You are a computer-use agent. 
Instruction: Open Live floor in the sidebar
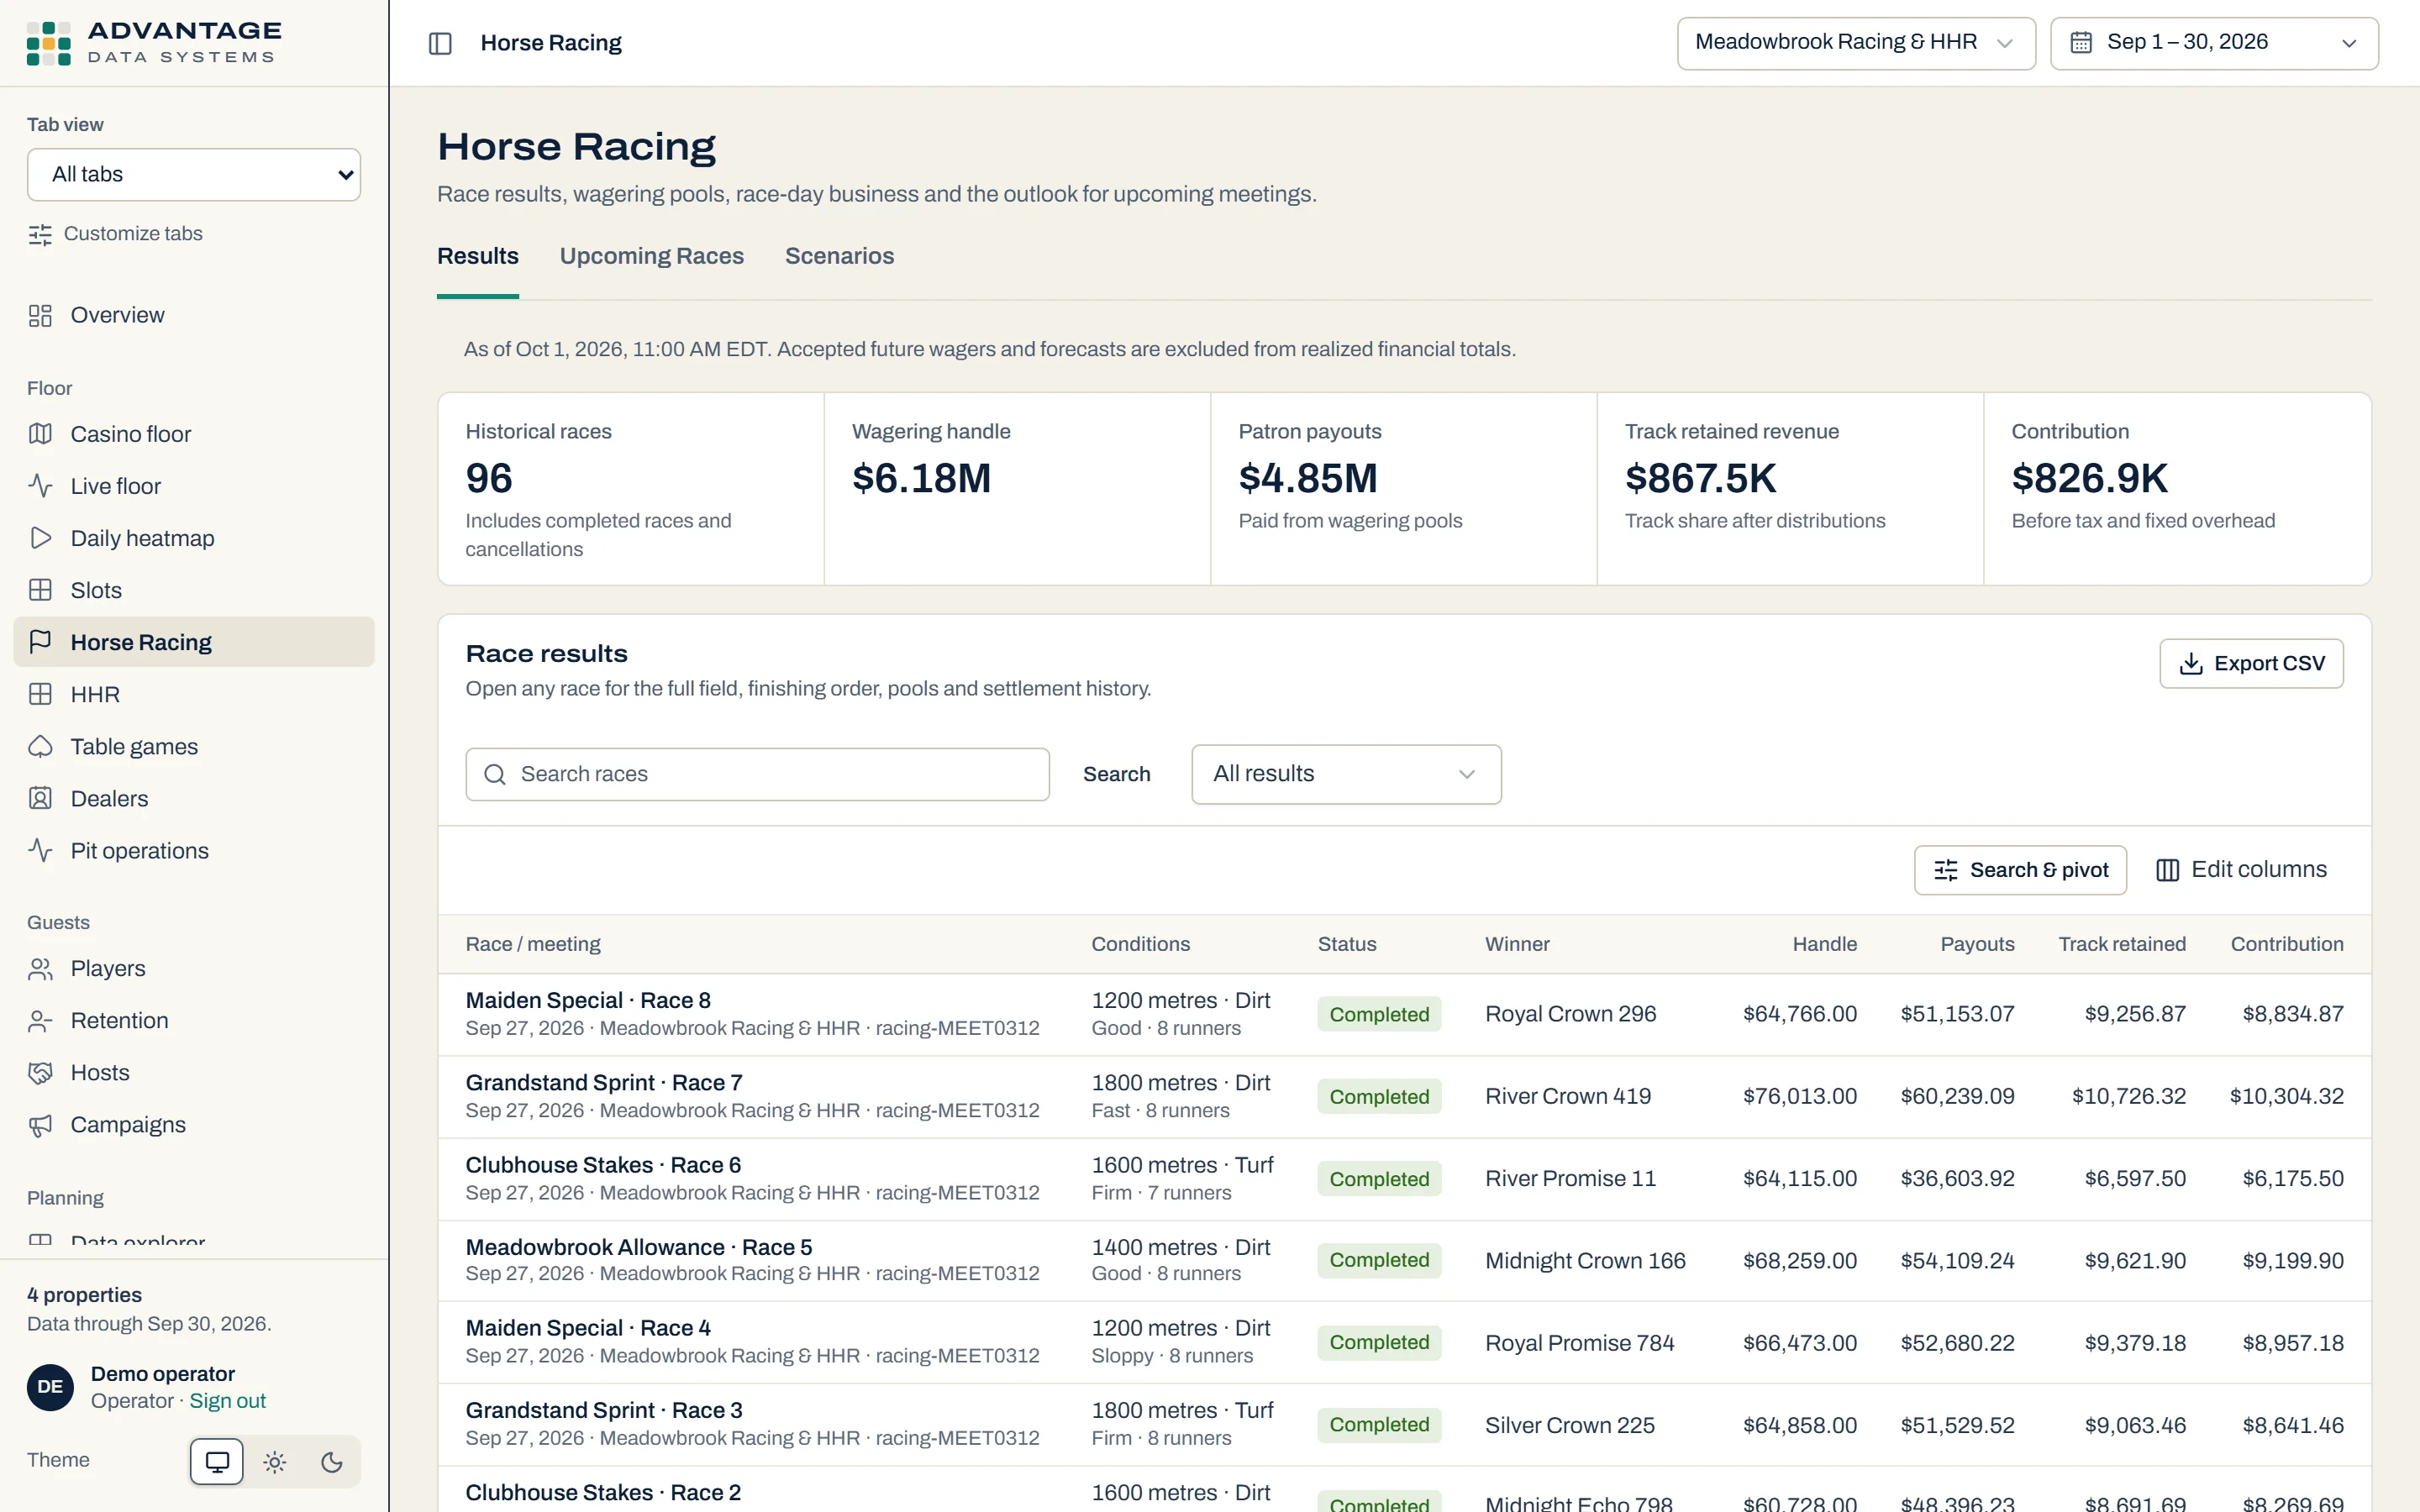pyautogui.click(x=194, y=486)
